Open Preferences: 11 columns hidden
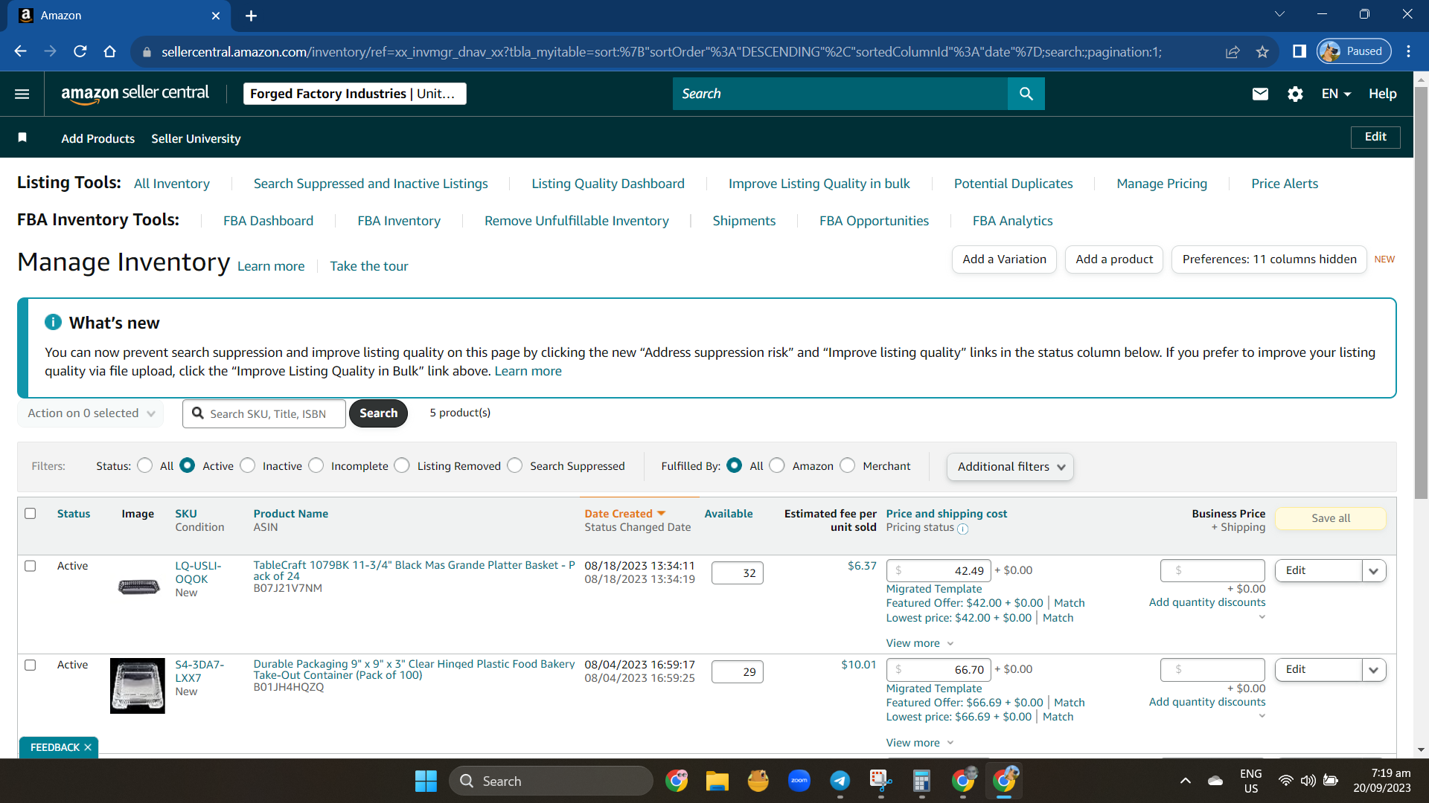 [1269, 259]
